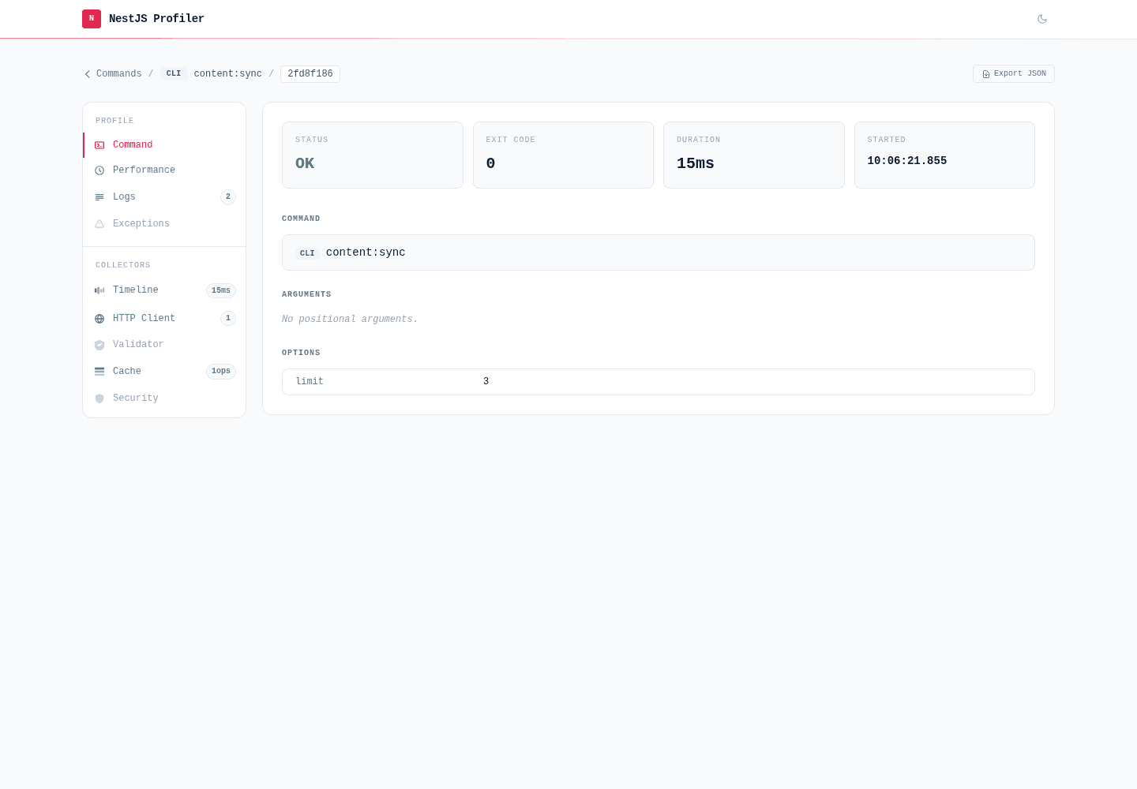Click the CLI badge in the breadcrumb
This screenshot has height=789, width=1137.
point(174,74)
